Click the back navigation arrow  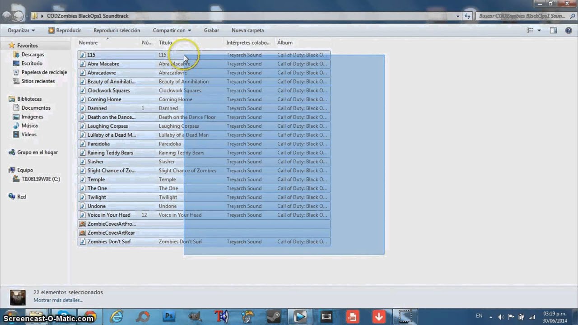click(6, 16)
